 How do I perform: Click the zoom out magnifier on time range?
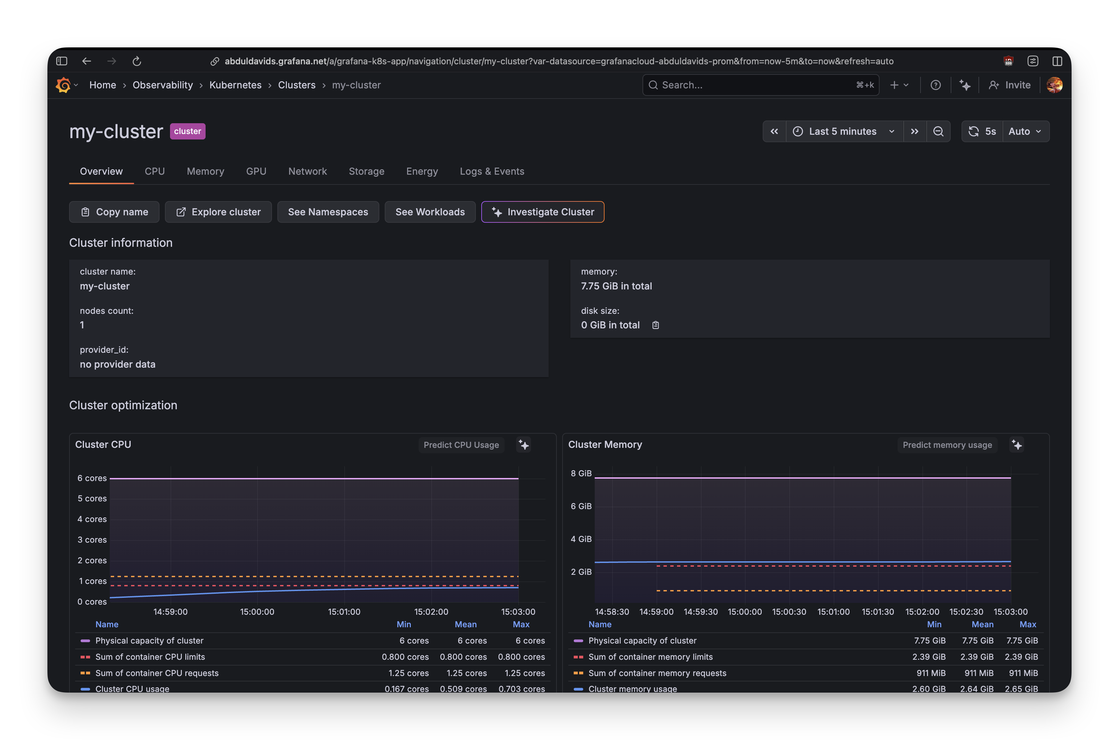(938, 131)
